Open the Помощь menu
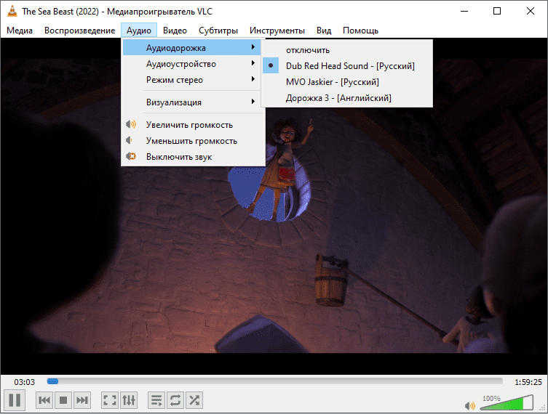The image size is (548, 414). tap(360, 31)
